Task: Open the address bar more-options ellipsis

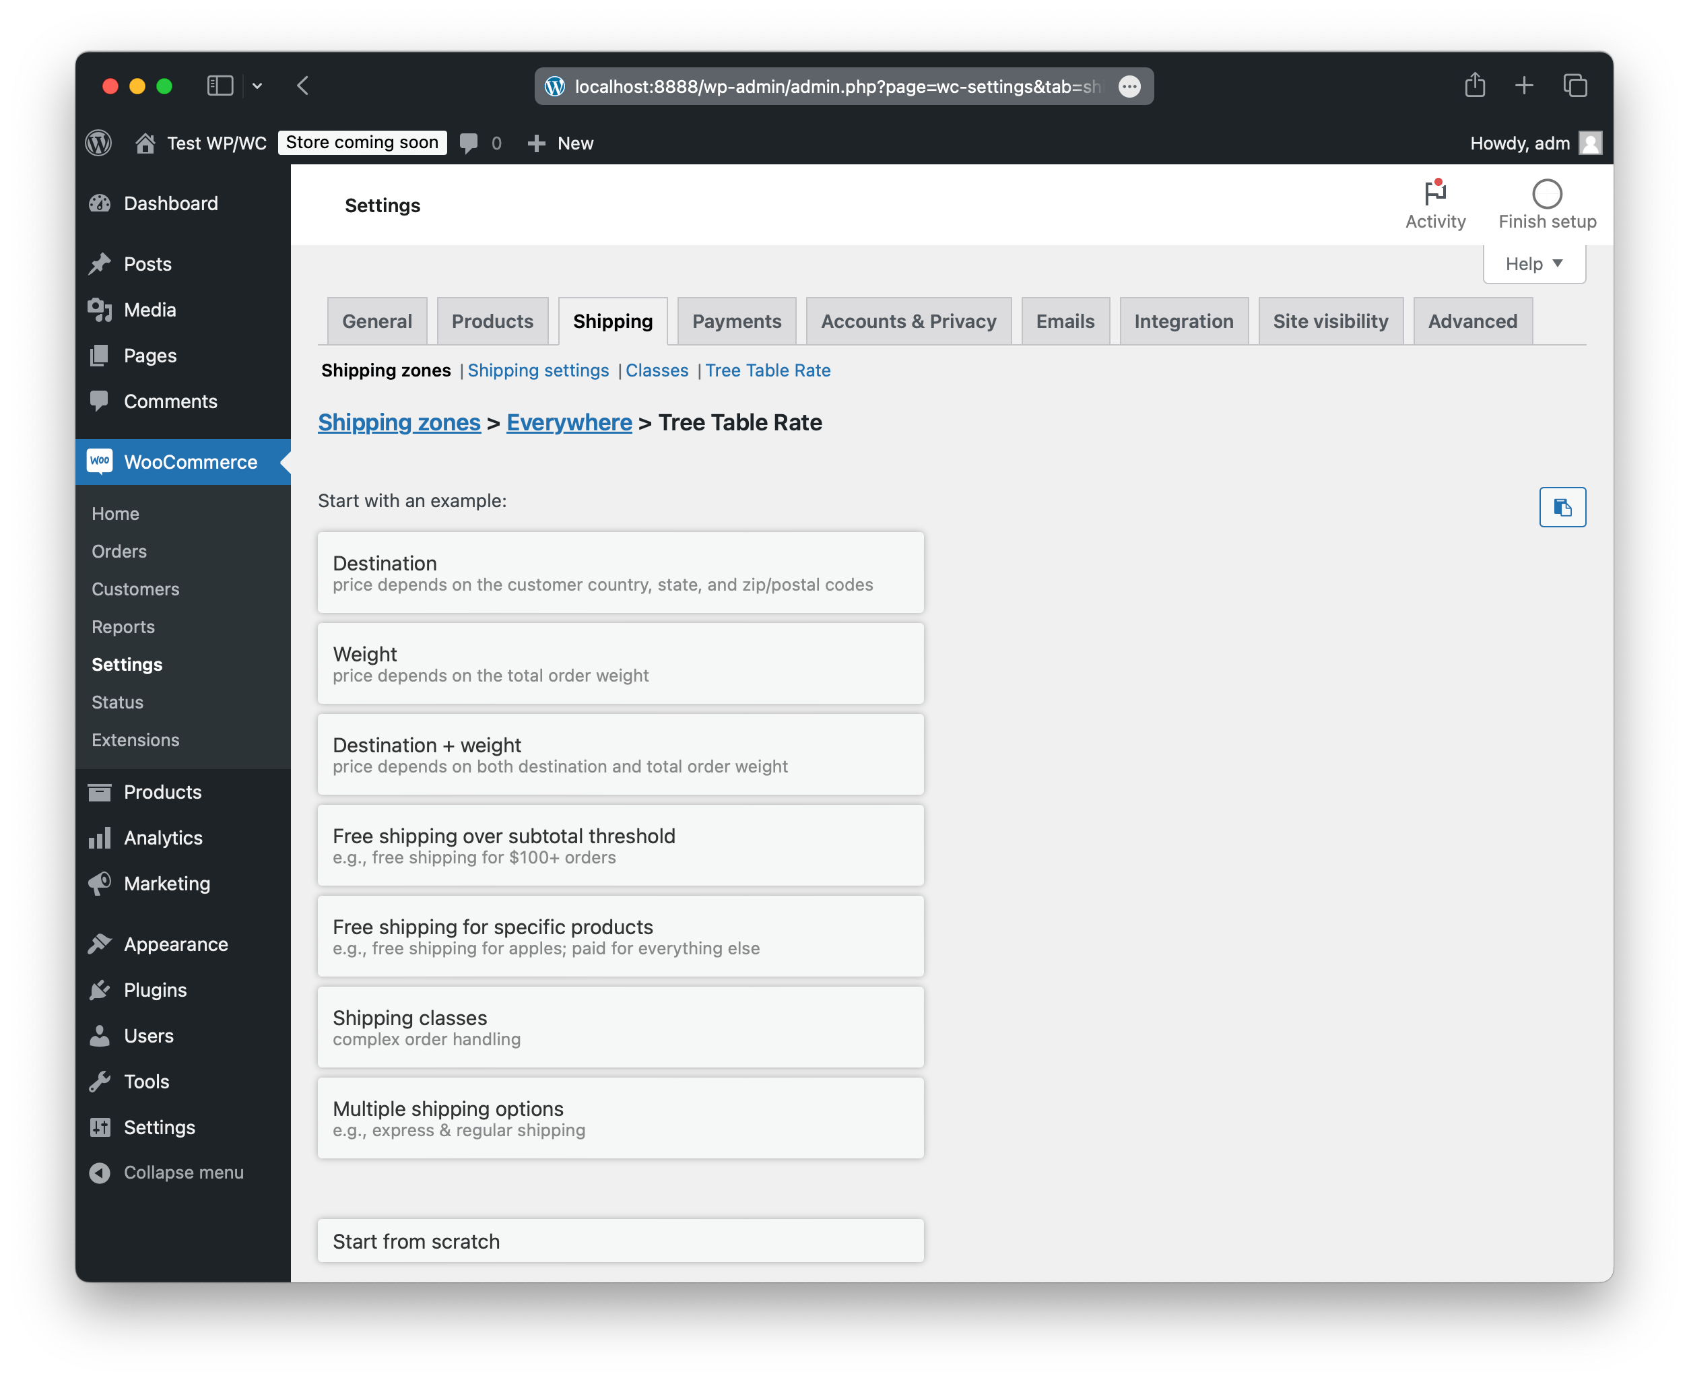Action: (1129, 86)
